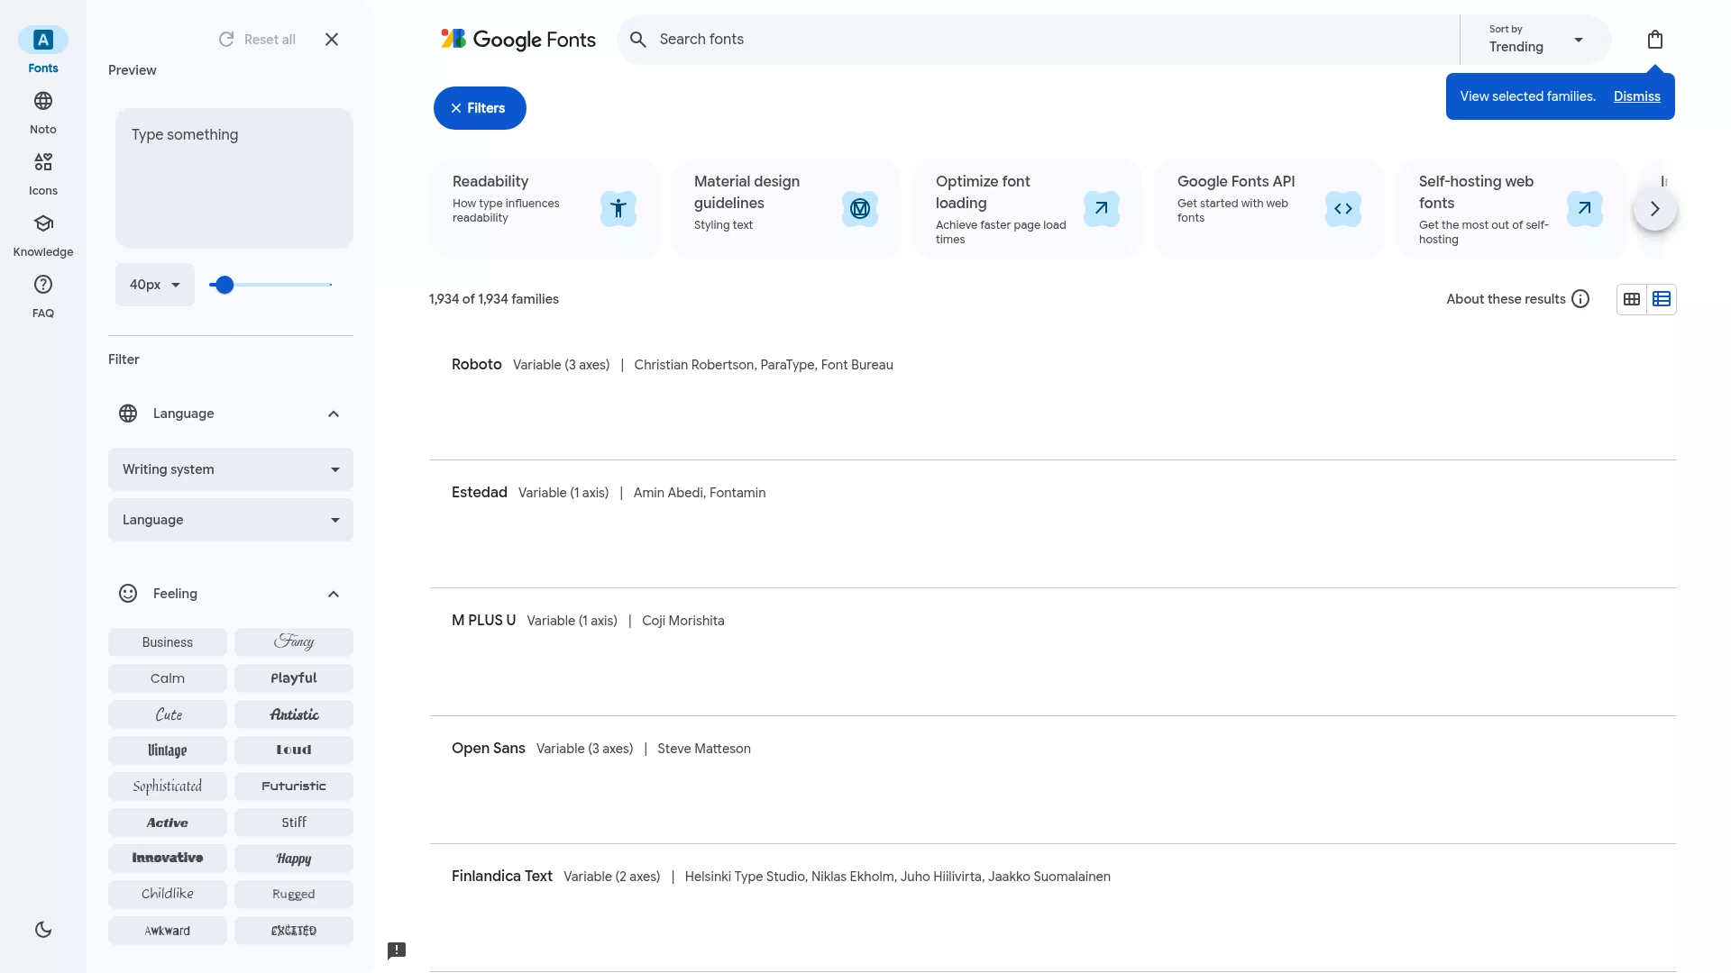Switch to grid view
Image resolution: width=1731 pixels, height=973 pixels.
click(x=1632, y=299)
